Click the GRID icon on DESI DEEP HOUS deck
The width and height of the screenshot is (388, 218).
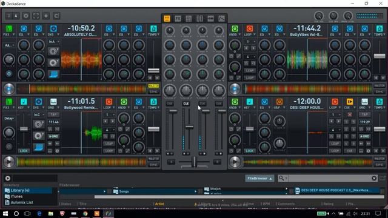point(364,102)
